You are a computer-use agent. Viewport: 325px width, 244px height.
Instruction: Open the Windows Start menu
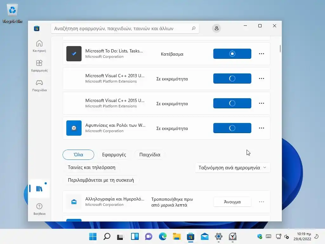pos(93,236)
